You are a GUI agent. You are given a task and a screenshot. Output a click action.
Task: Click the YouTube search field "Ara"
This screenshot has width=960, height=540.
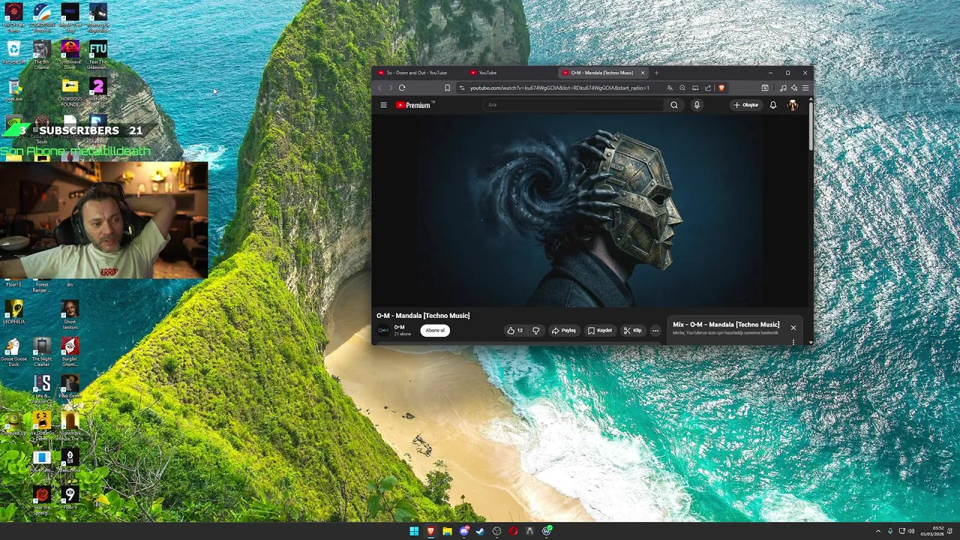pyautogui.click(x=574, y=105)
